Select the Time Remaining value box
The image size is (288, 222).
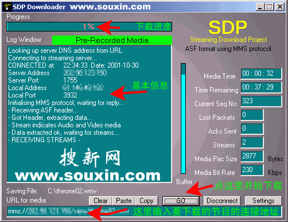[x=261, y=87]
